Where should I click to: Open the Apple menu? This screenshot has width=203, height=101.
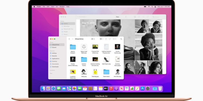[34, 6]
